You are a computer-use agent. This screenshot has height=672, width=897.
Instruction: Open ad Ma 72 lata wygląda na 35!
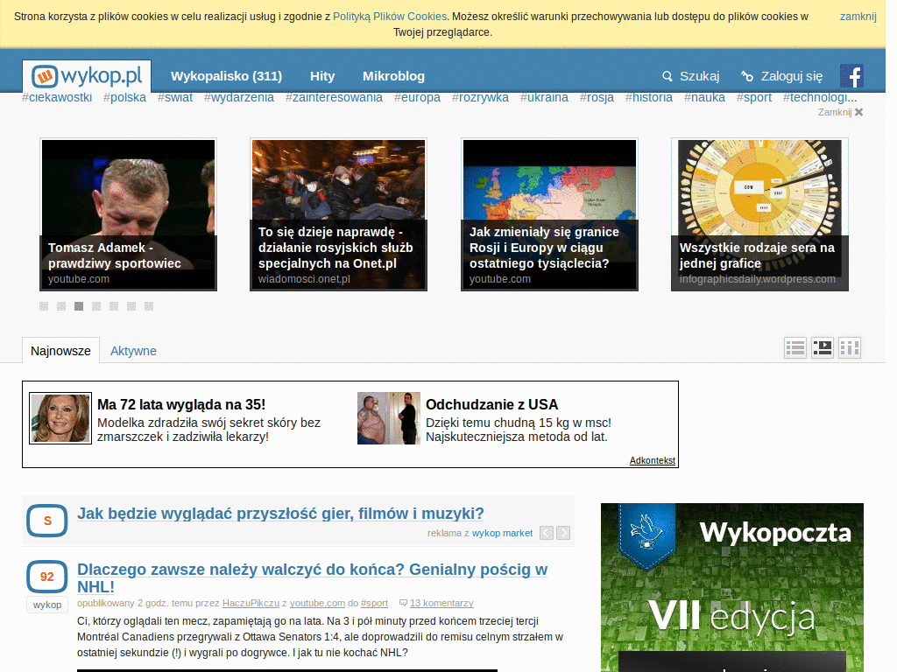(x=181, y=404)
